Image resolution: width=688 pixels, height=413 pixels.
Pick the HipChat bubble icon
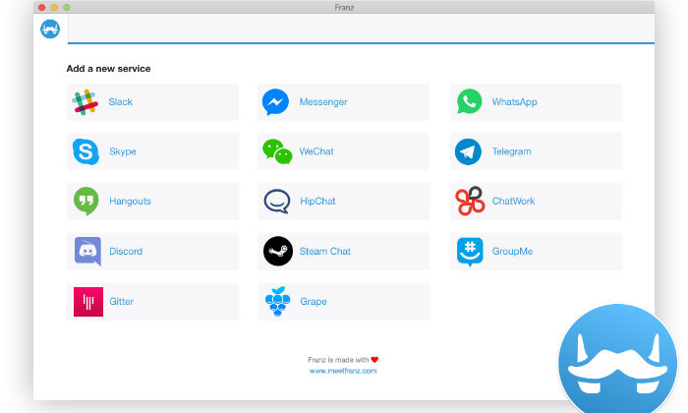(x=276, y=202)
